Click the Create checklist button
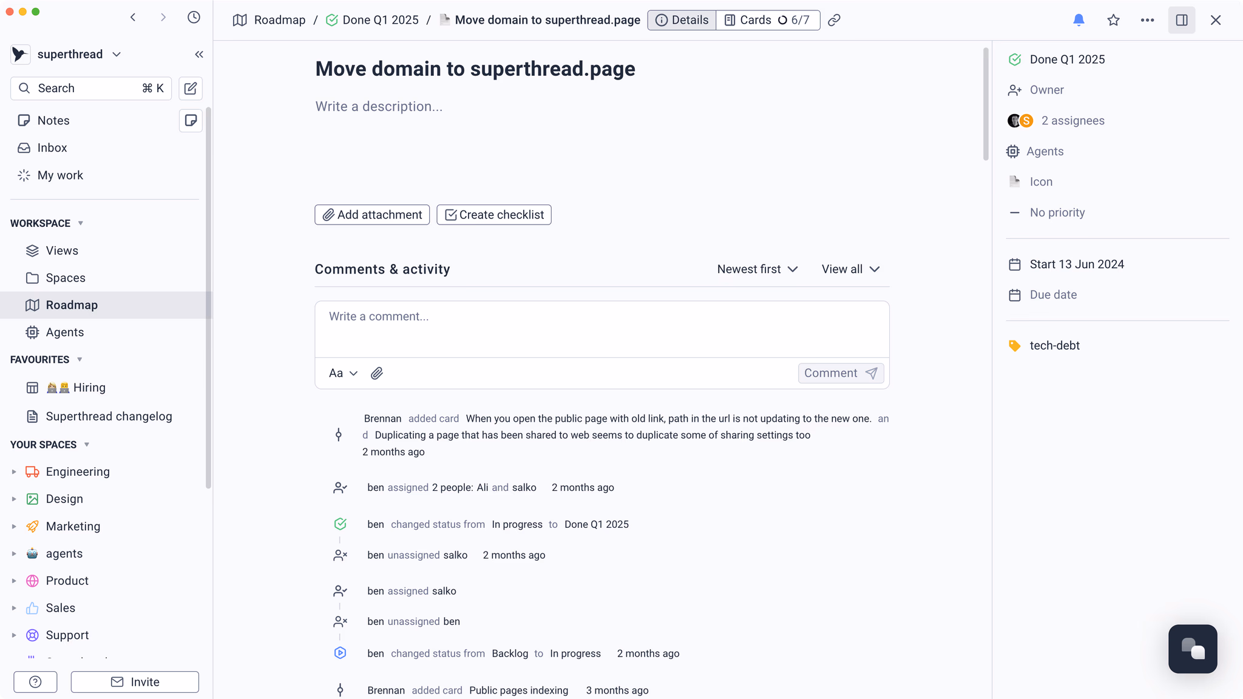Image resolution: width=1243 pixels, height=699 pixels. pyautogui.click(x=494, y=215)
